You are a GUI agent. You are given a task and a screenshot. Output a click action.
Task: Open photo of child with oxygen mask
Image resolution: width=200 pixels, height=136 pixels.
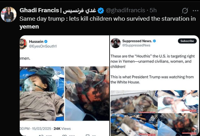[x=42, y=93]
